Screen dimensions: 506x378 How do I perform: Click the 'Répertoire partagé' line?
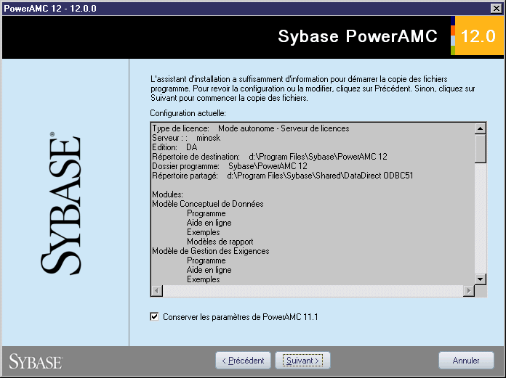[283, 176]
